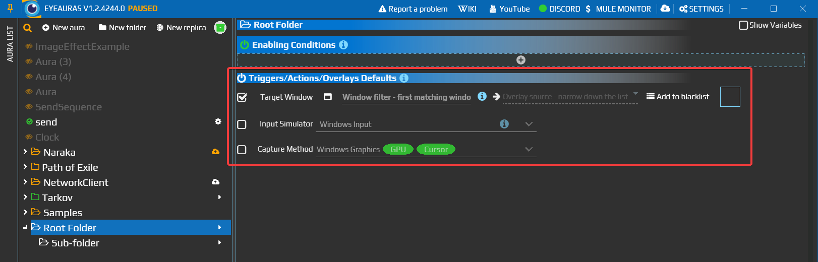Click the plus icon to add enabling condition
818x262 pixels.
click(x=521, y=60)
